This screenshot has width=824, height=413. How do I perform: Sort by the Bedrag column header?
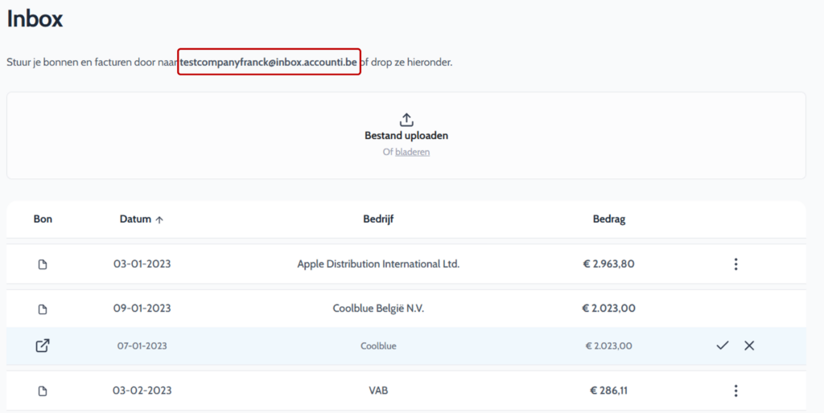[609, 219]
